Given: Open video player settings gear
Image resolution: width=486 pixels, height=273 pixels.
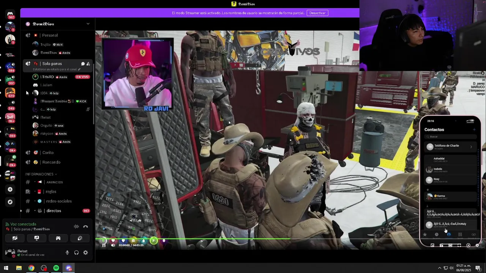Looking at the screenshot, I should 477,245.
